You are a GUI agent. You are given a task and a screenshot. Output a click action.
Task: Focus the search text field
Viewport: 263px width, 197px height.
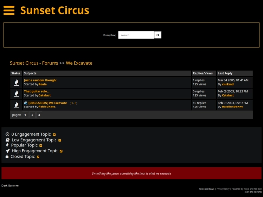[x=136, y=35]
